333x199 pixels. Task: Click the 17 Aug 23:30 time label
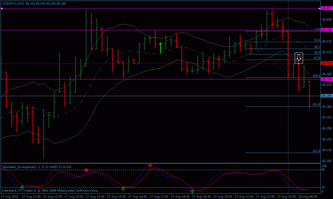(x=286, y=197)
